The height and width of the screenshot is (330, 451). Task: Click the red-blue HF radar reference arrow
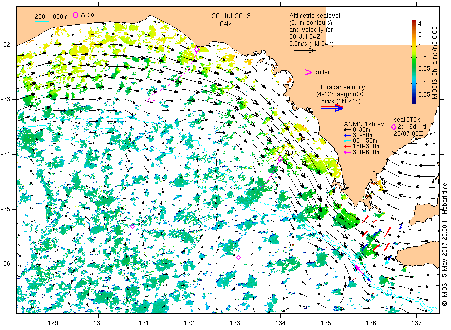[332, 108]
